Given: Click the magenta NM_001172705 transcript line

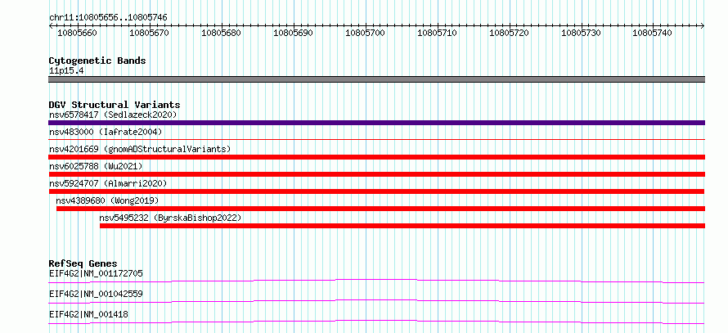Looking at the screenshot, I should coord(376,281).
